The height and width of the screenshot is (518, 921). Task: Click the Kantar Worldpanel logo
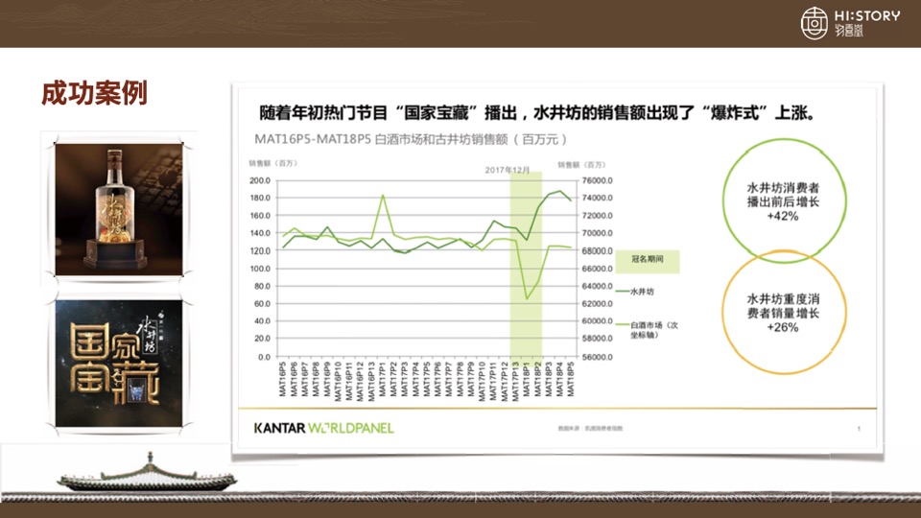[323, 428]
